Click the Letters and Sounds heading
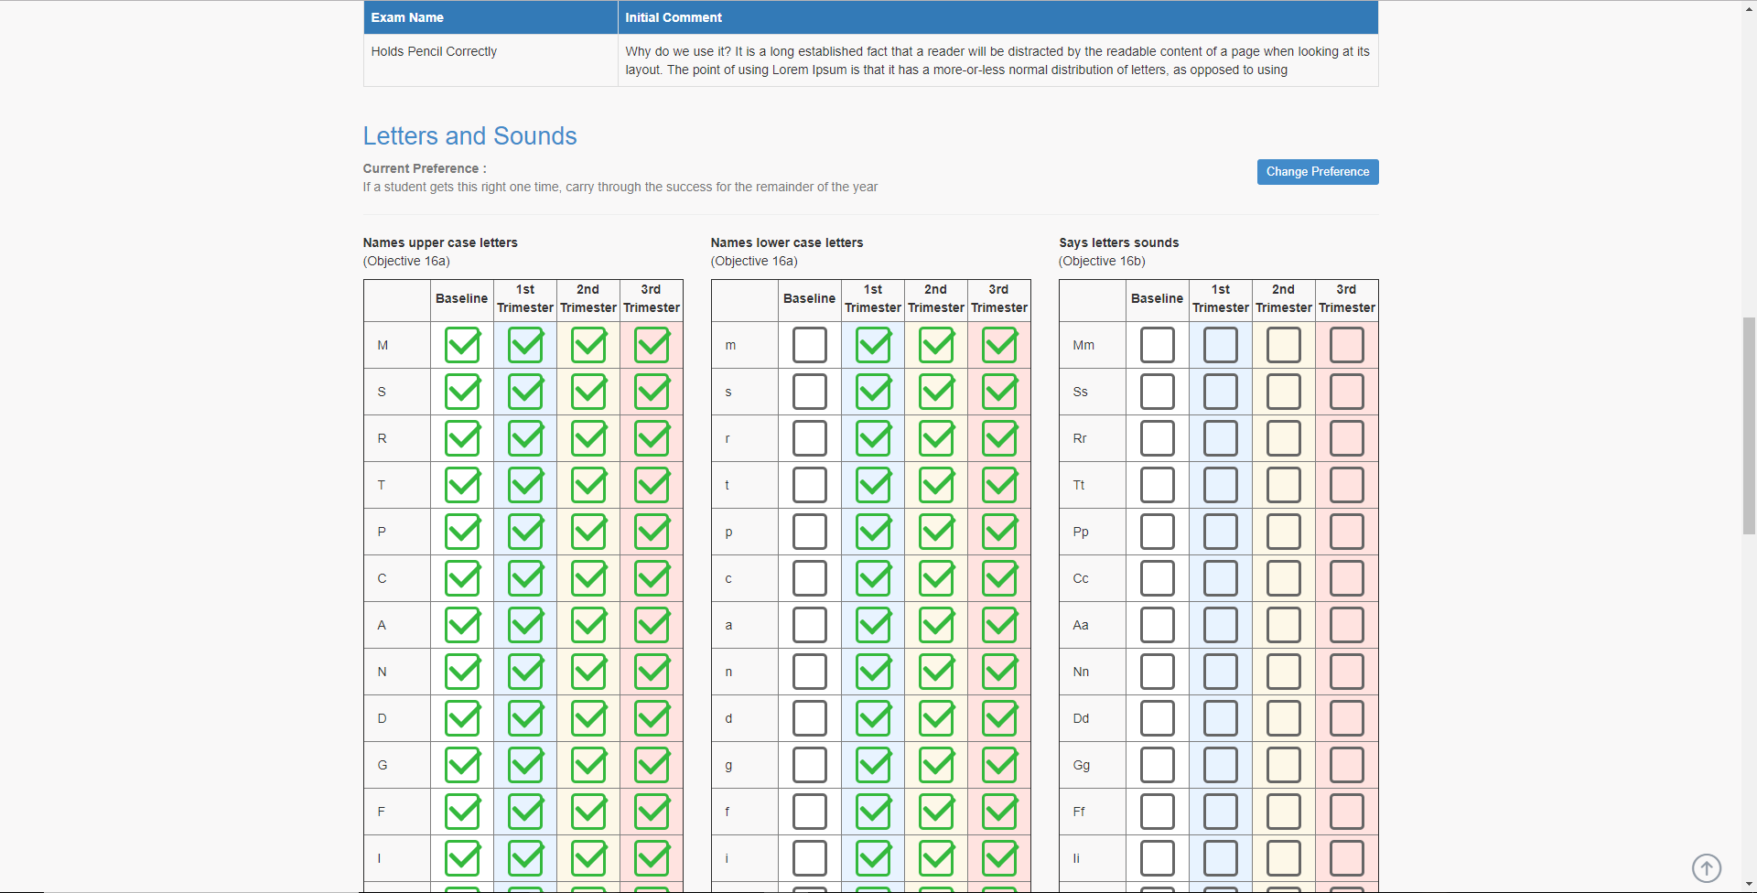 (469, 136)
